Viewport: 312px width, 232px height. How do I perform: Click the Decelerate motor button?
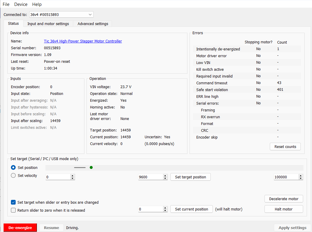pos(284,199)
